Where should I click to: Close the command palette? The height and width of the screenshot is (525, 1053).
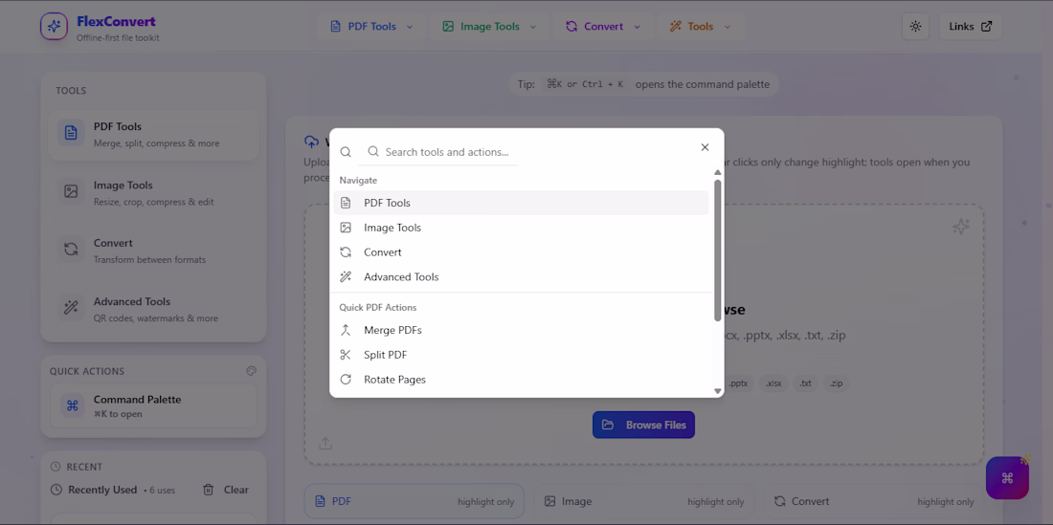tap(705, 147)
